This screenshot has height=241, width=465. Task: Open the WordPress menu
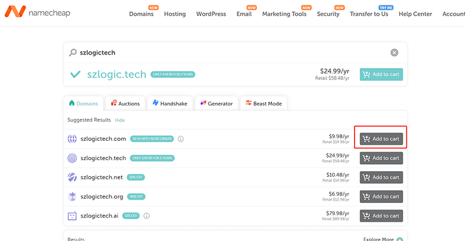(211, 14)
